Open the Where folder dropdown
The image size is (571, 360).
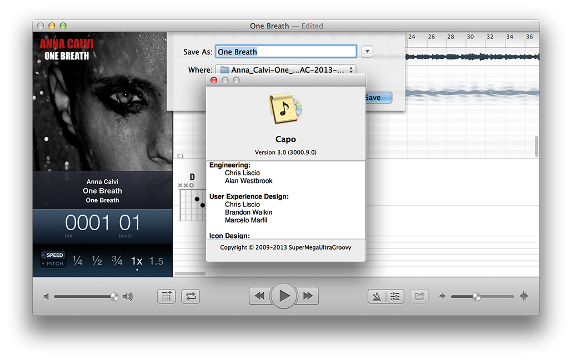286,69
